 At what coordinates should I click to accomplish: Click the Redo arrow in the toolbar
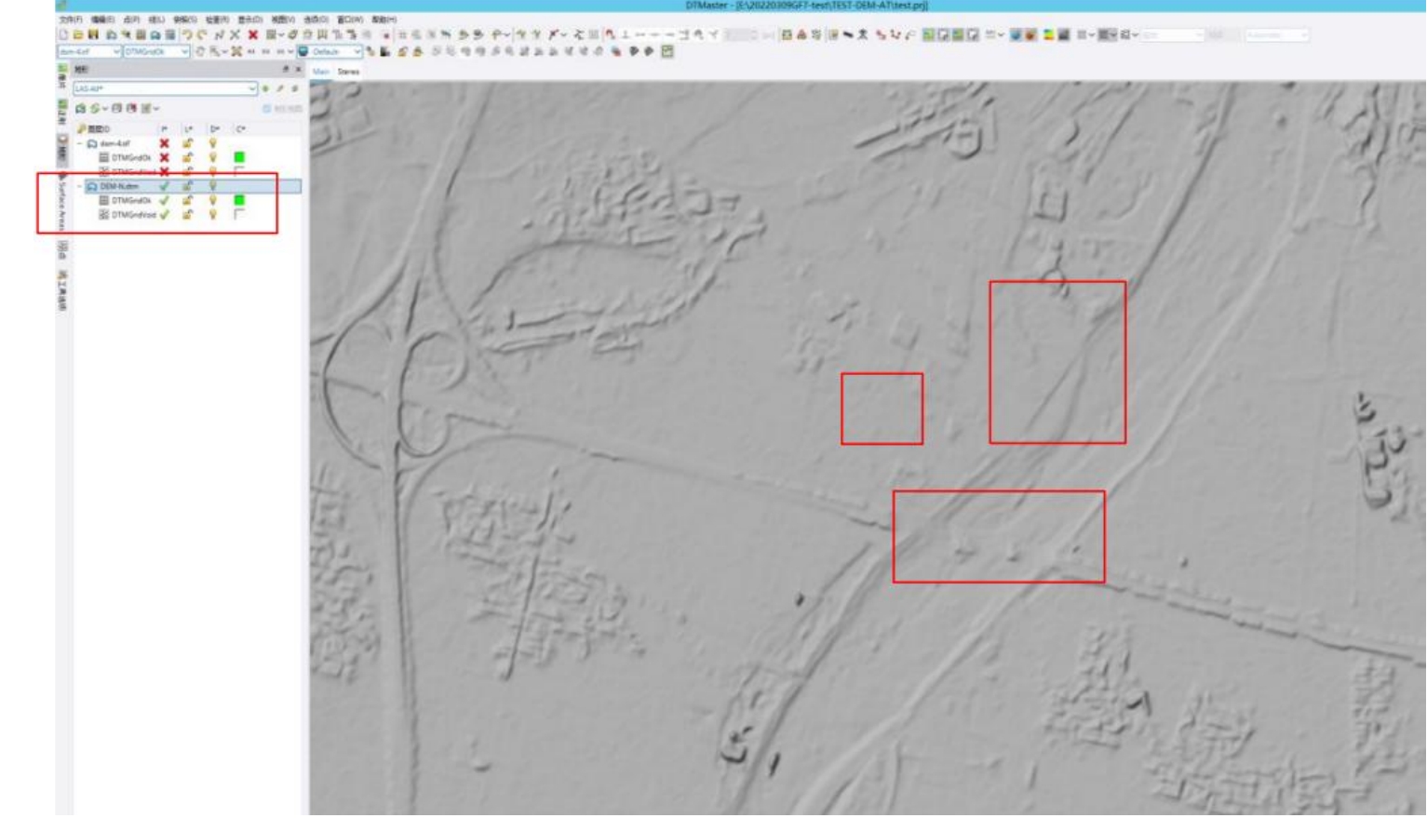coord(201,35)
